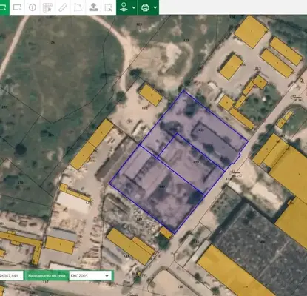Viewport: 307px width, 296px height.
Task: Open the KKC 2005 coordinate system dropdown
Action: coord(90,275)
